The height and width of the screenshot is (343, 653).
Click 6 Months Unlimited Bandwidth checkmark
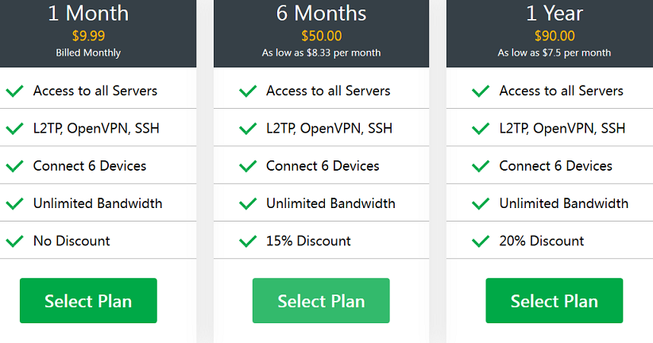[247, 204]
